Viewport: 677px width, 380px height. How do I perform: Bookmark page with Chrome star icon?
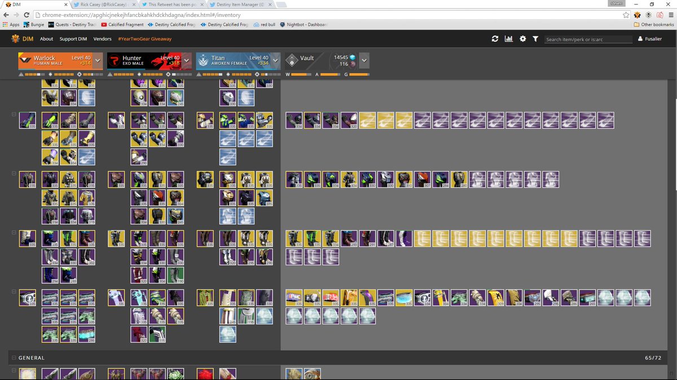click(x=626, y=15)
